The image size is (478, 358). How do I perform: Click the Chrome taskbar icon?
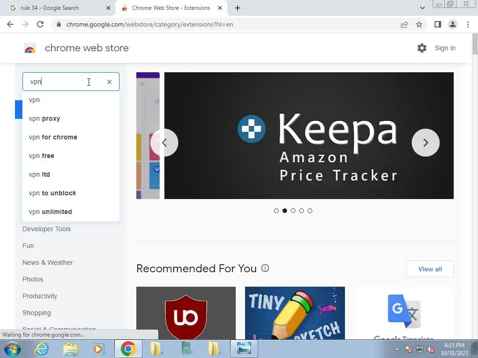128,349
